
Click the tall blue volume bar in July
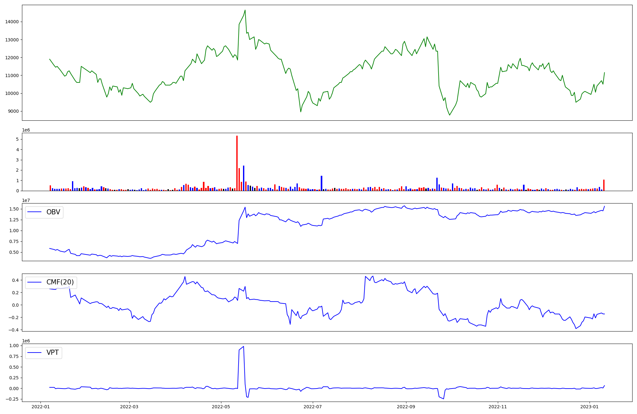(321, 183)
